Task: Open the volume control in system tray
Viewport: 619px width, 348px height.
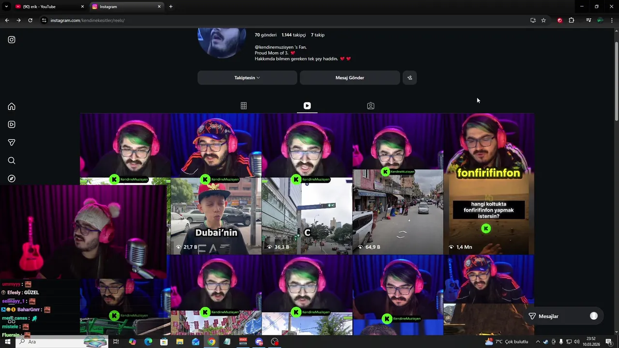Action: (576, 342)
